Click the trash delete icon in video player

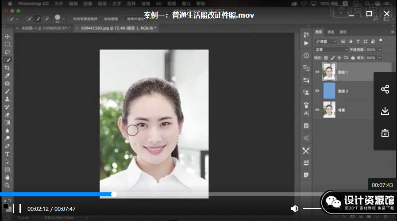tap(385, 133)
